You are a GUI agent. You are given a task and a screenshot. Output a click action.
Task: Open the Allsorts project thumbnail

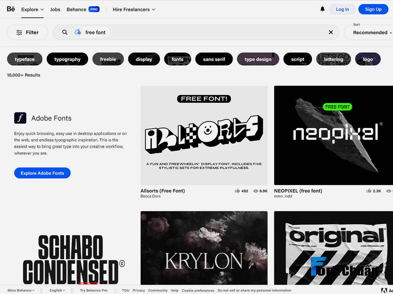click(204, 135)
